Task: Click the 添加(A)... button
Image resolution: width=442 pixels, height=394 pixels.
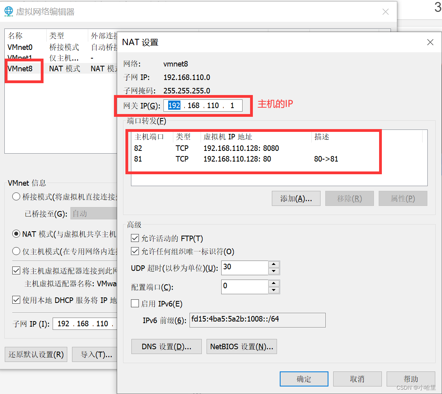Action: [x=296, y=198]
